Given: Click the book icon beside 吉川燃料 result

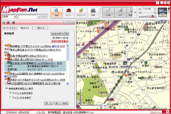Looking at the screenshot, I should point(6,59).
